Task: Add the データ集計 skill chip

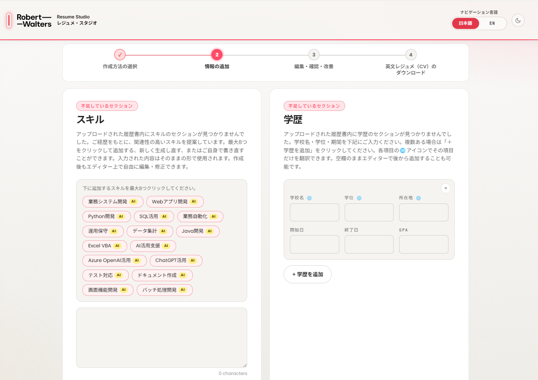Action: click(x=150, y=231)
